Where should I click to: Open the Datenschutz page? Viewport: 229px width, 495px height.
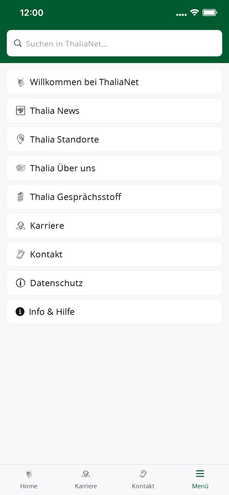pos(114,283)
